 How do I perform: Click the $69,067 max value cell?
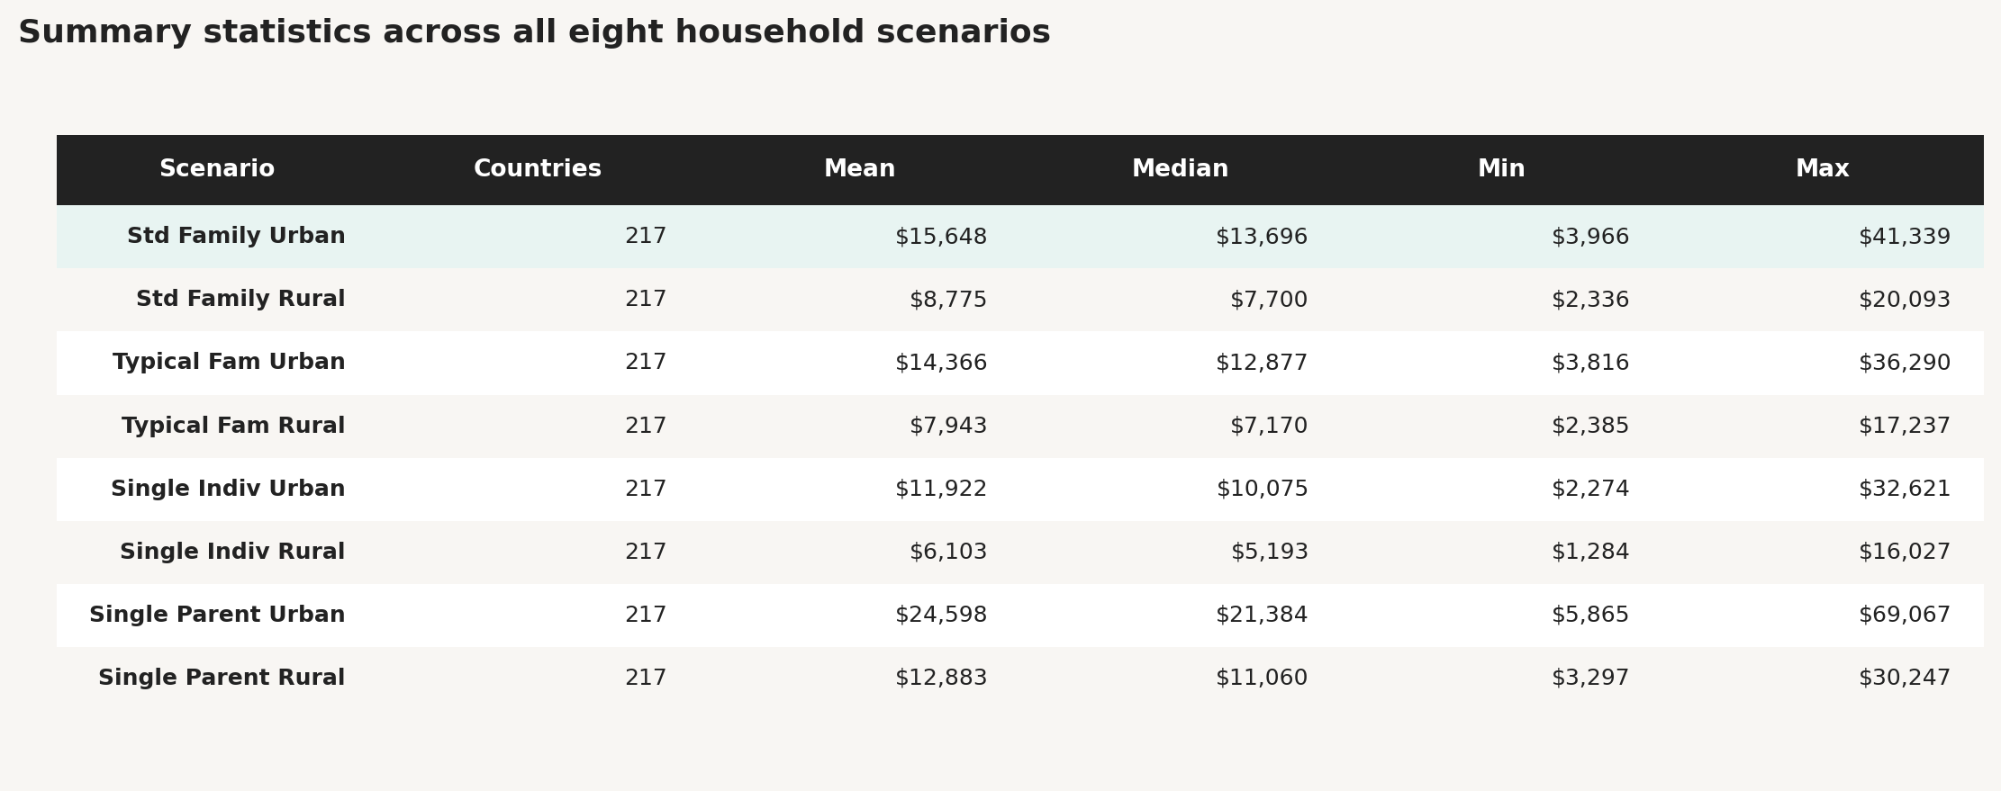pyautogui.click(x=1904, y=615)
